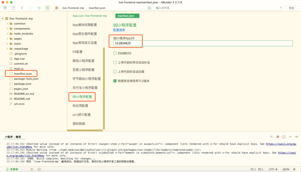Stop the running console with the red square
301x172 pixels.
tap(278, 137)
